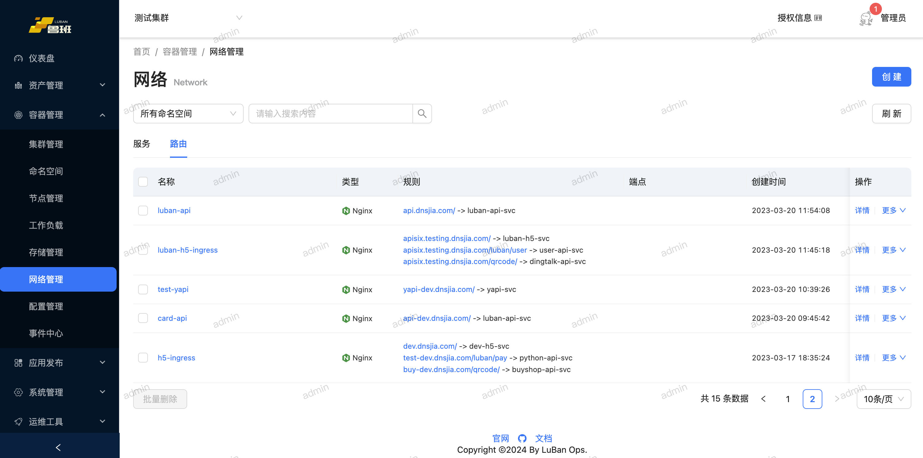Viewport: 923px width, 458px height.
Task: Collapse sidebar with bottom left arrow
Action: click(58, 447)
